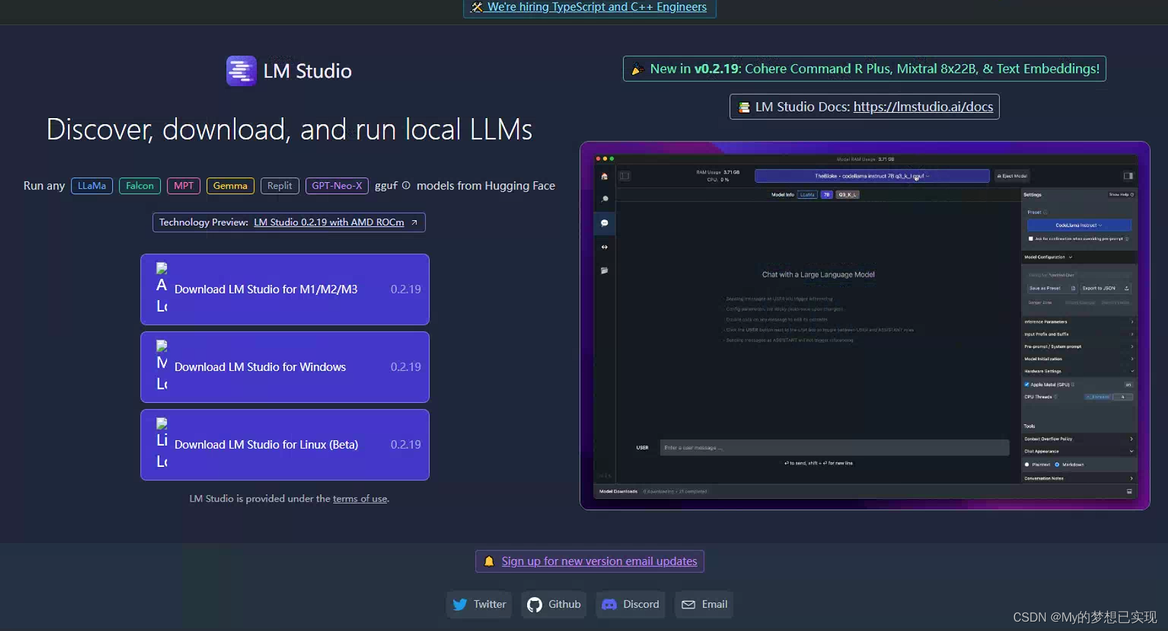Download LM Studio for Linux (Beta)
Viewport: 1168px width, 631px height.
point(285,444)
